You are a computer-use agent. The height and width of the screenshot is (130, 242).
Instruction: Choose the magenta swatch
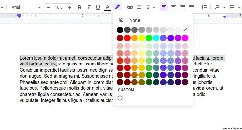click(185, 38)
